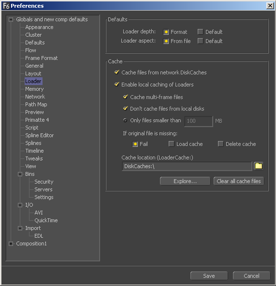Image resolution: width=276 pixels, height=286 pixels.
Task: Toggle Don't cache files from local disks
Action: pyautogui.click(x=125, y=109)
